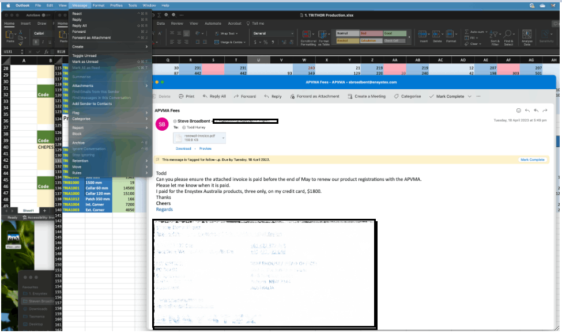This screenshot has width=562, height=334.
Task: Click Conditional Formatting in Excel ribbon
Action: 308,38
